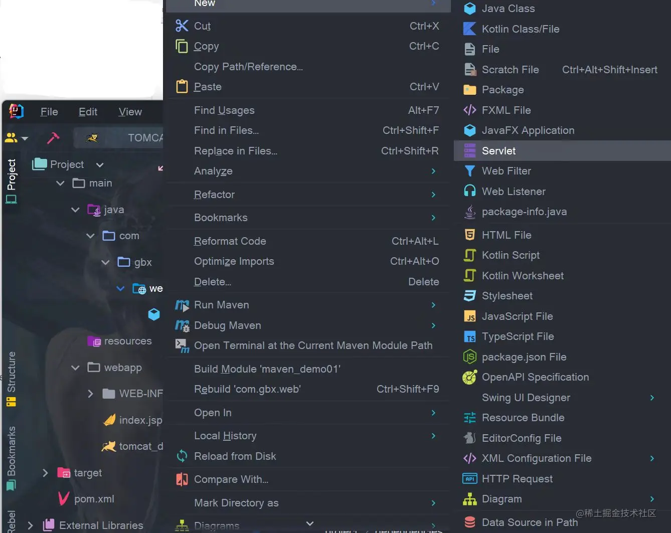Click the Paste clipboard icon
The image size is (671, 533).
182,87
